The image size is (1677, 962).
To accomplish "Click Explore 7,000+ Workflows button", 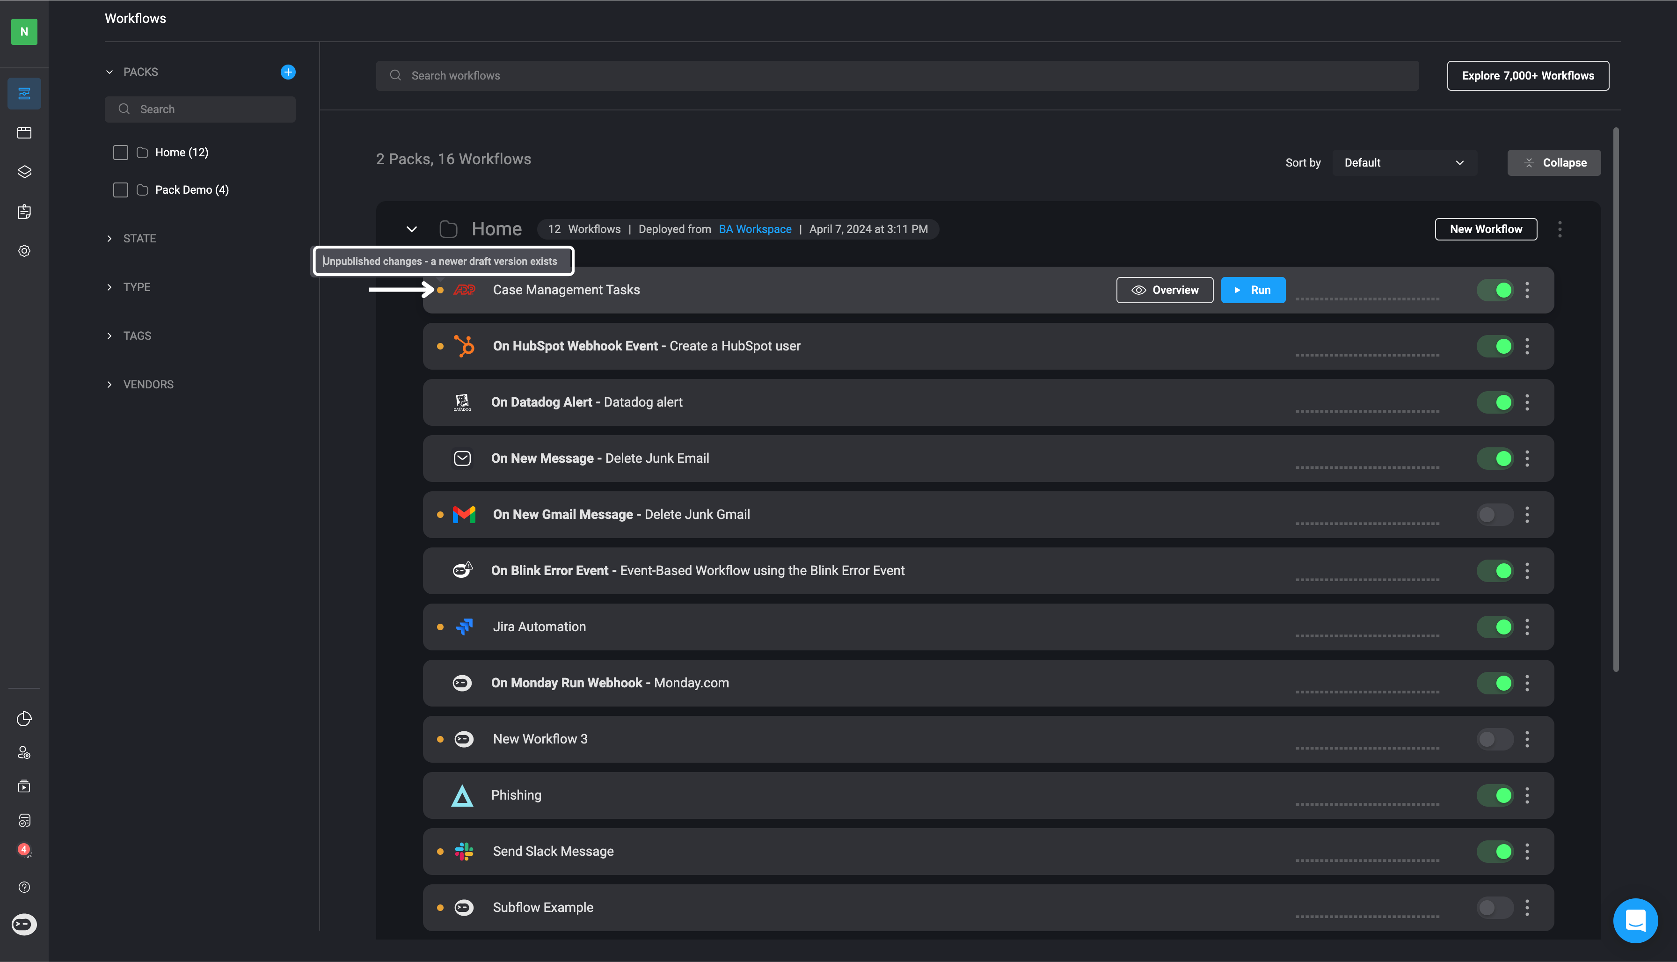I will pos(1528,76).
